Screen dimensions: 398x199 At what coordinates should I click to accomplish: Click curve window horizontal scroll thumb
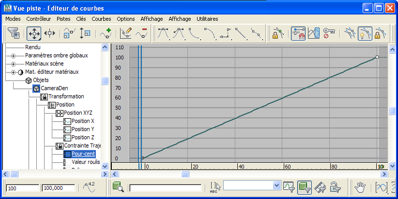point(185,174)
